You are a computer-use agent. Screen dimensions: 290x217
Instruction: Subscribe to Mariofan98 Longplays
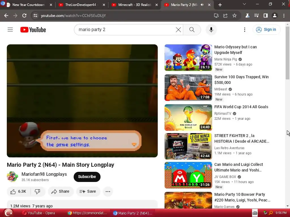tap(87, 177)
